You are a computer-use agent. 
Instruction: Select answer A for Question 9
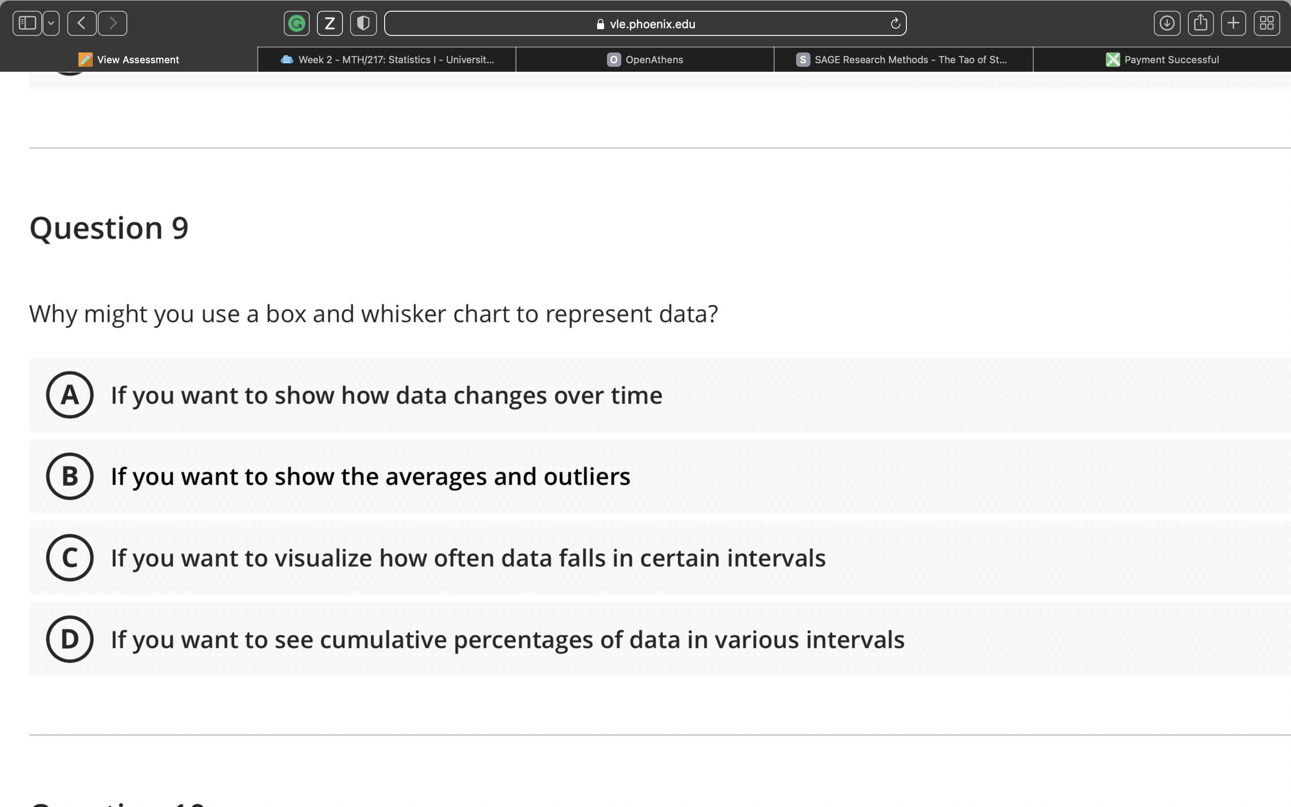70,395
